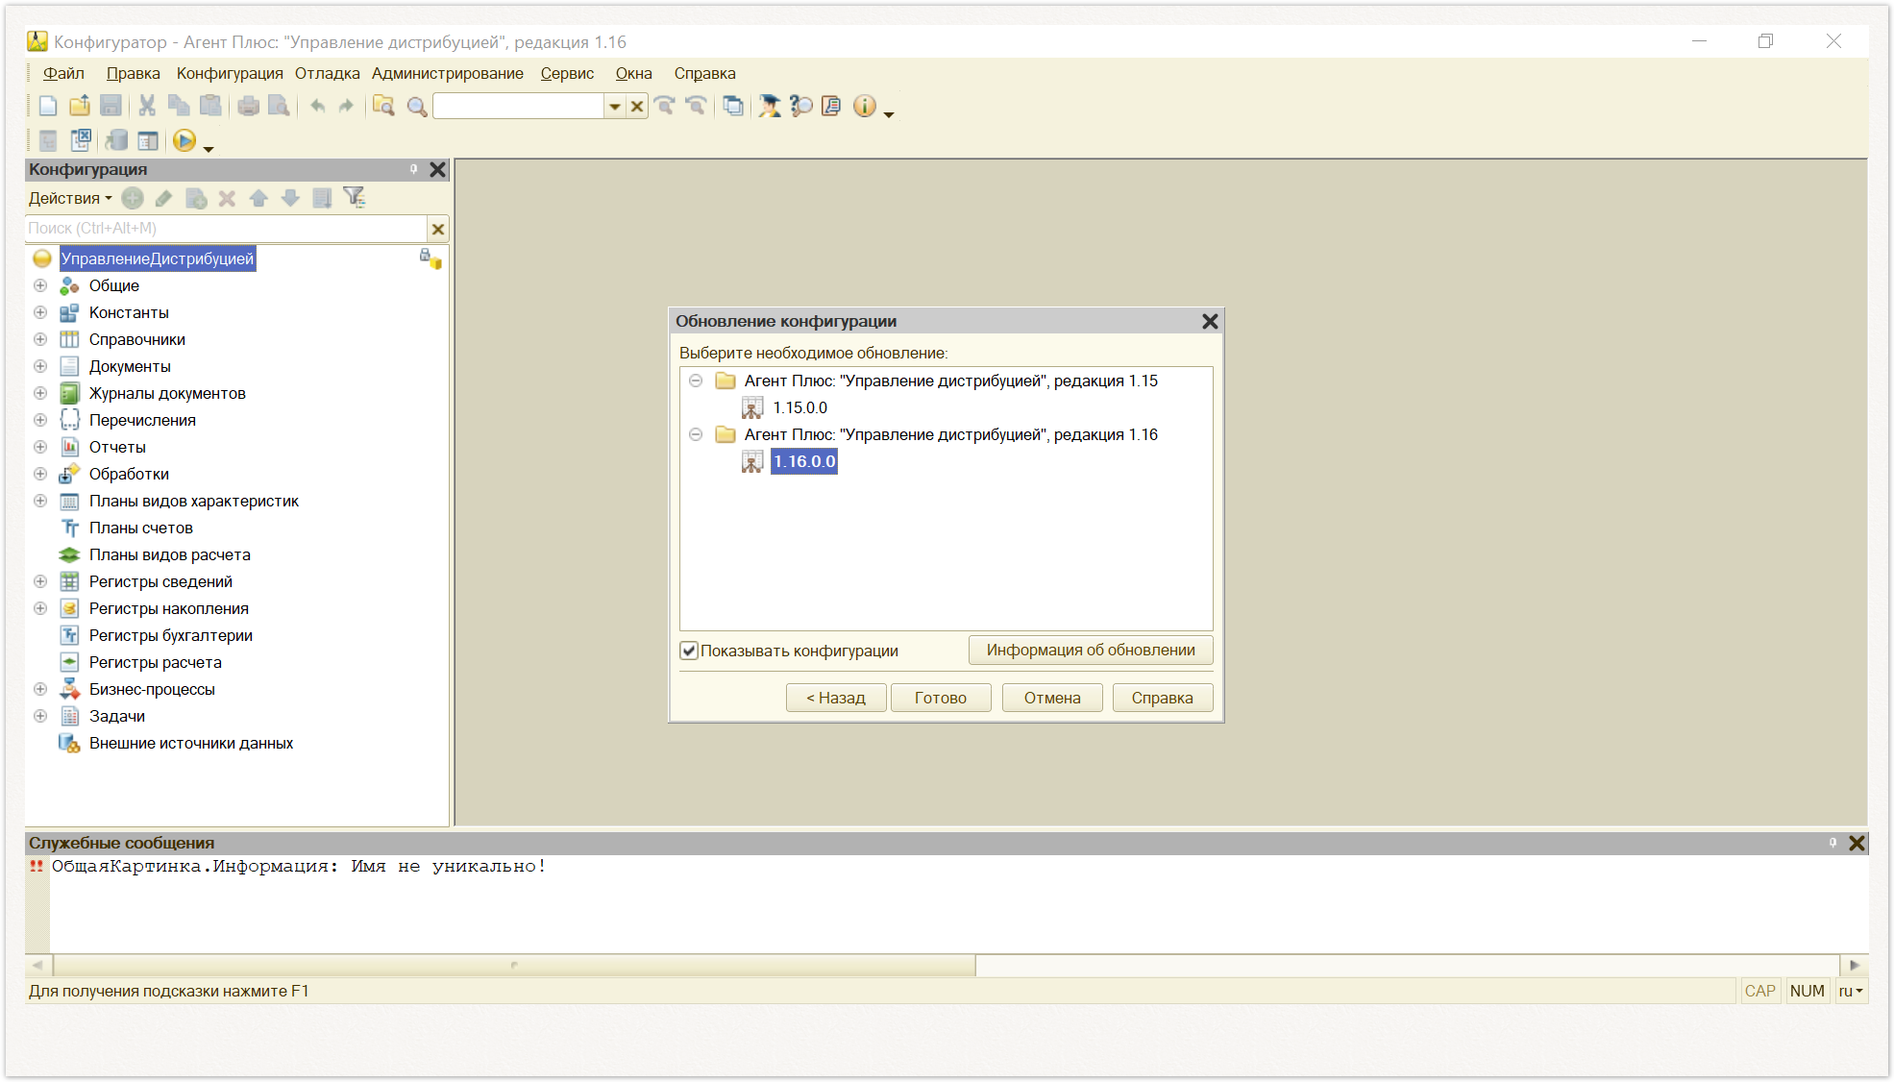
Task: Click the close configuration icon in second toolbar
Action: (82, 141)
